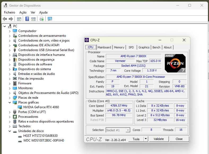Select the Controladores USB icon
The height and width of the screenshot is (154, 209).
tap(15, 50)
